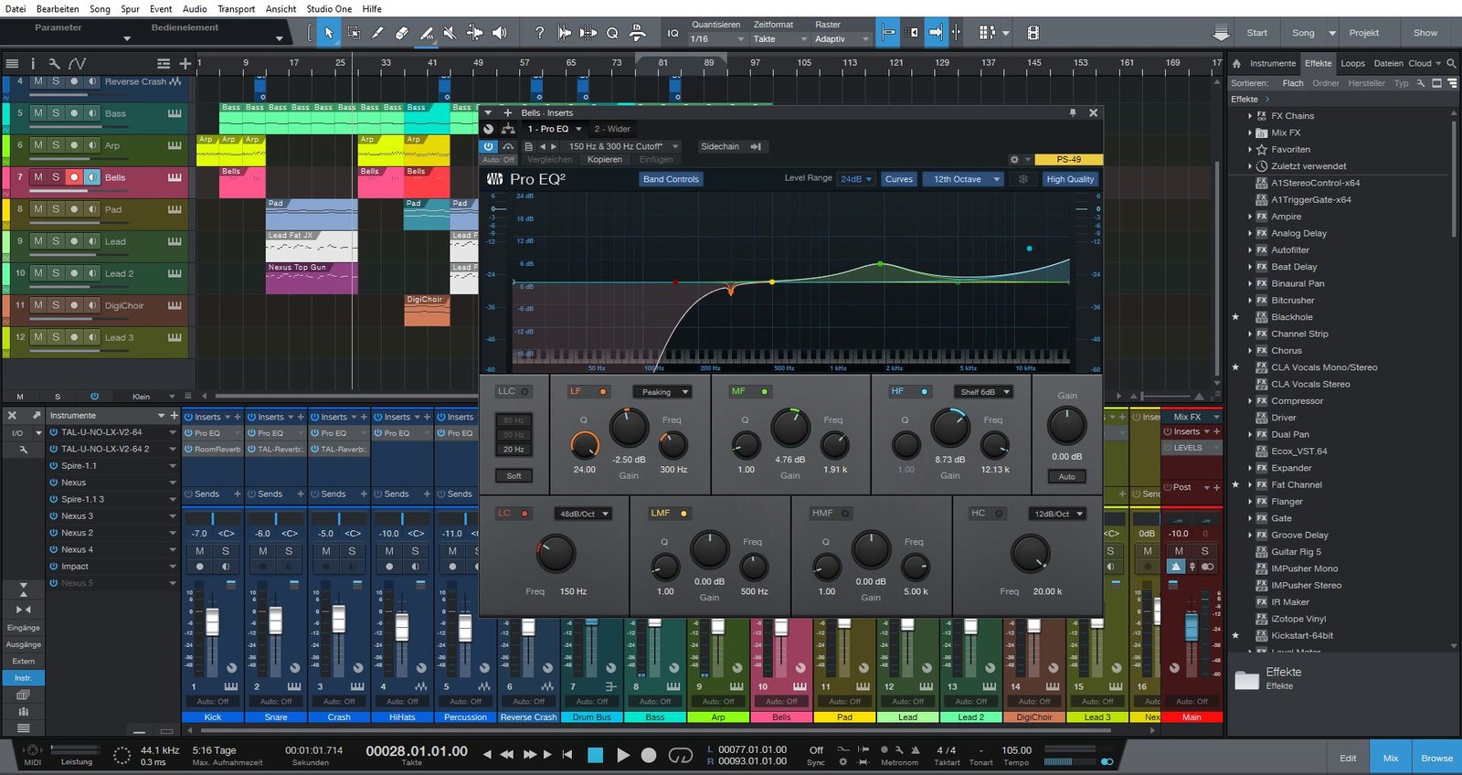Click the DigiChoir clip in arrangement
Viewport: 1462px width, 775px height.
click(428, 311)
